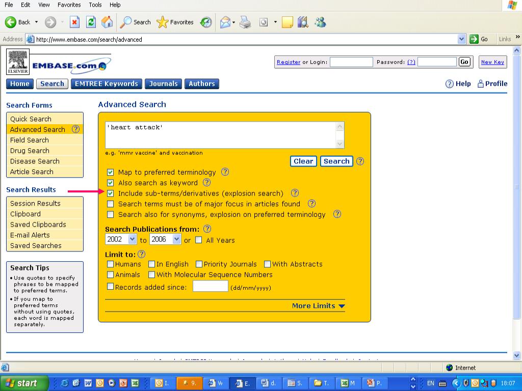522x391 pixels.
Task: Uncheck Map to preferred terminology
Action: click(x=110, y=172)
